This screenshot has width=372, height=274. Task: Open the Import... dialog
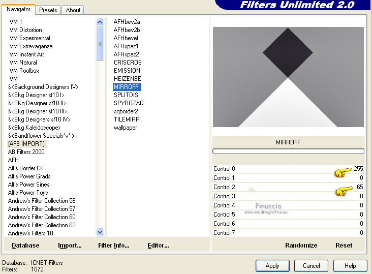(70, 246)
